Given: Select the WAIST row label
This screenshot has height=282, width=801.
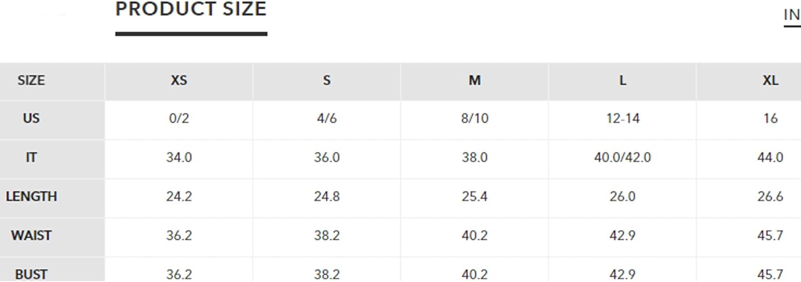Looking at the screenshot, I should coord(32,236).
